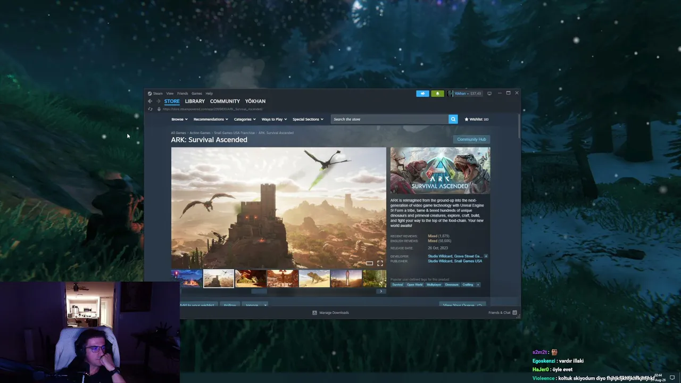Click the blue announcements megaphone icon
The image size is (681, 383).
422,94
